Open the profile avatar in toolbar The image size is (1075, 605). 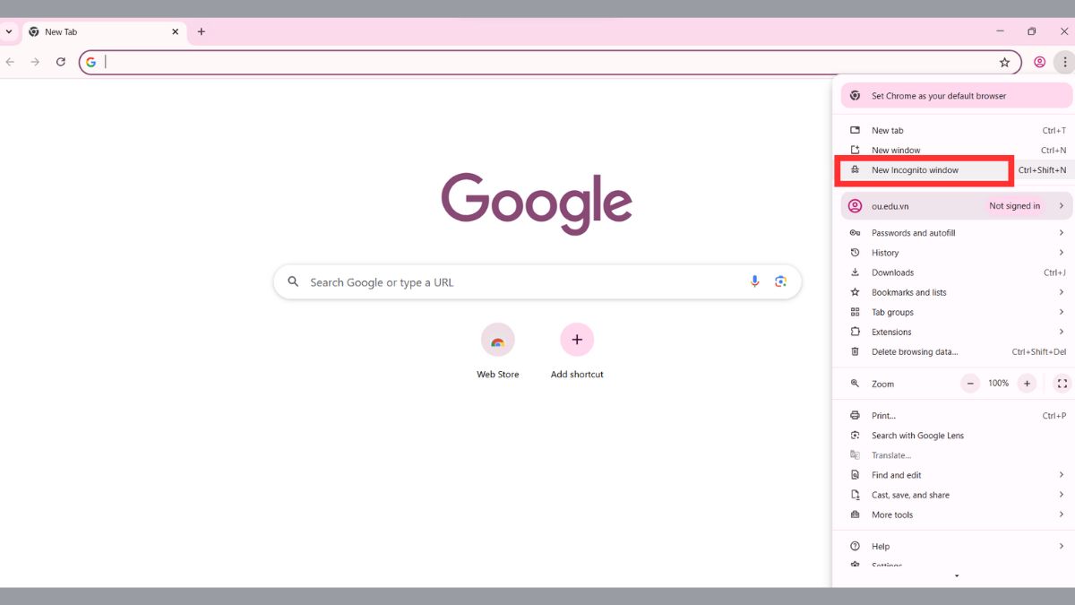click(x=1039, y=62)
